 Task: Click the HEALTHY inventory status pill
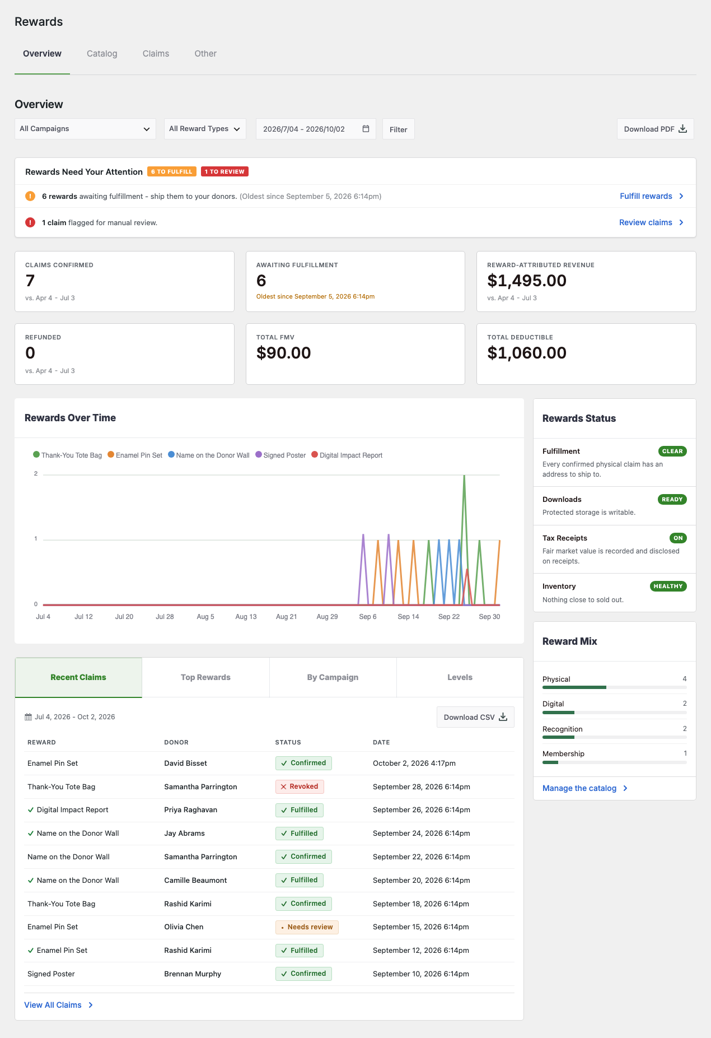click(x=668, y=586)
